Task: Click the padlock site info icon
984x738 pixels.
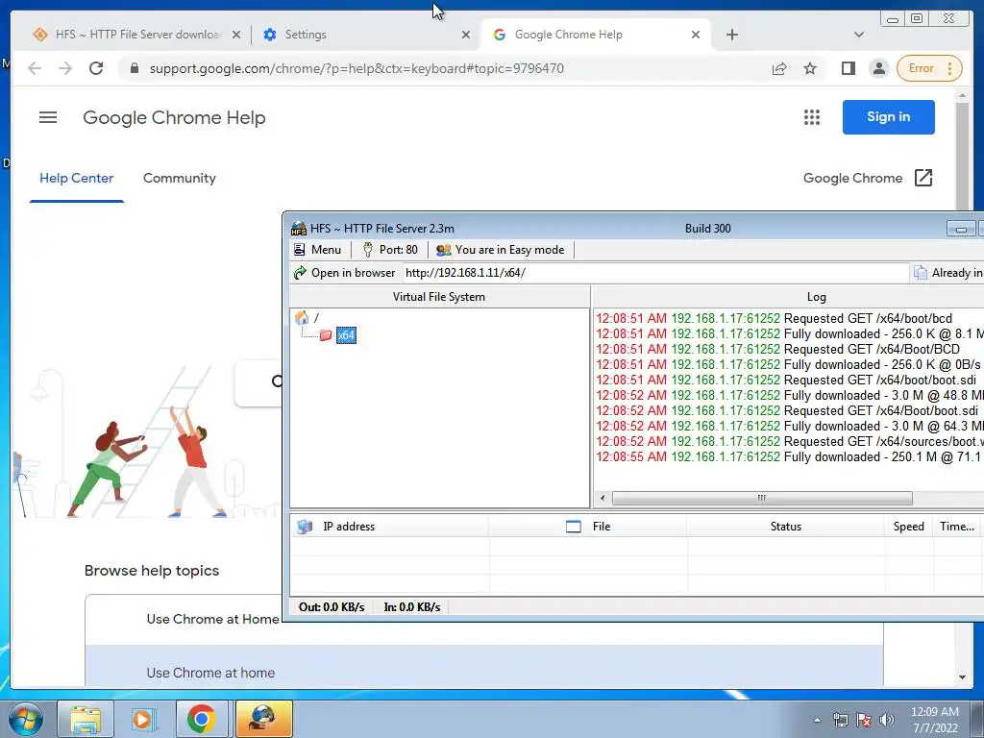Action: 134,68
